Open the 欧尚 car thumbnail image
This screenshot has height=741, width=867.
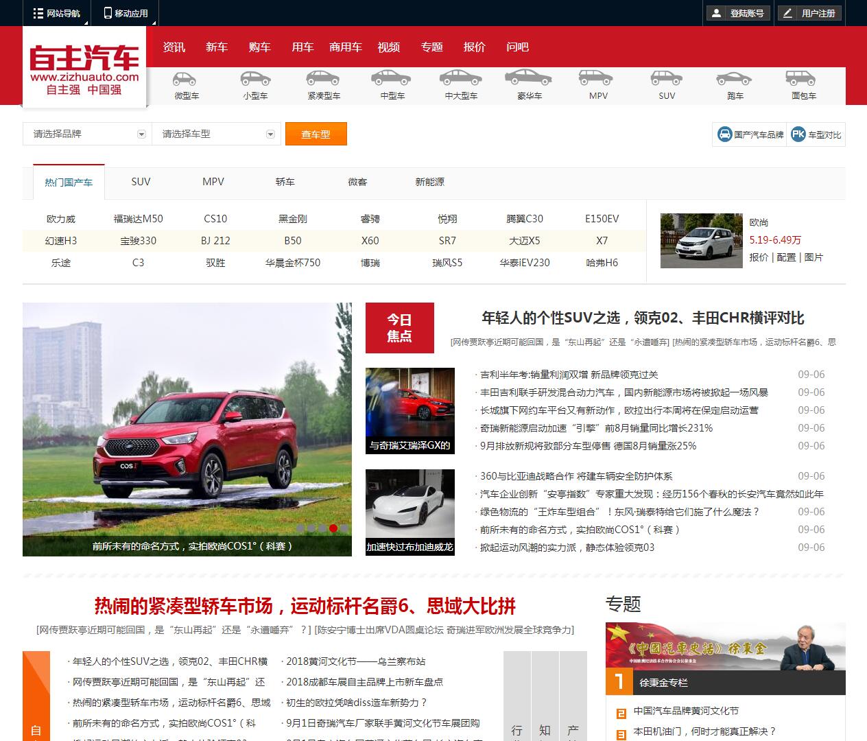pos(702,241)
